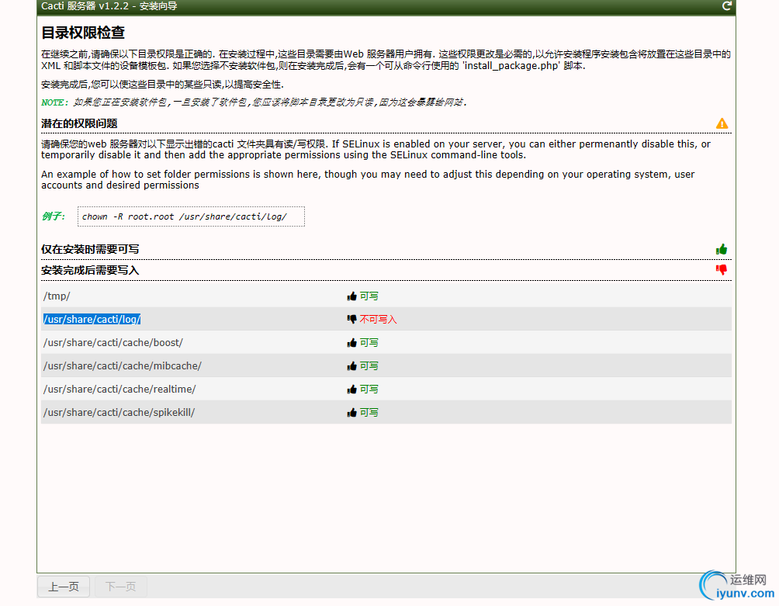Click the /usr/share/cacti/cache/realtime/ path

tap(119, 390)
